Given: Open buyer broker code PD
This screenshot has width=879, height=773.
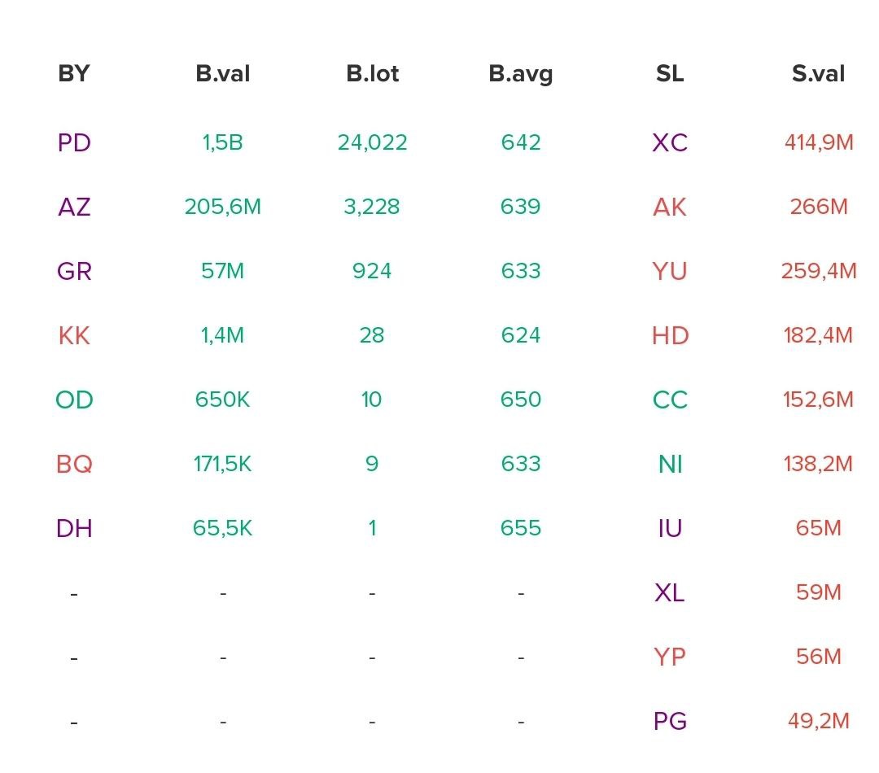Looking at the screenshot, I should click(x=74, y=142).
